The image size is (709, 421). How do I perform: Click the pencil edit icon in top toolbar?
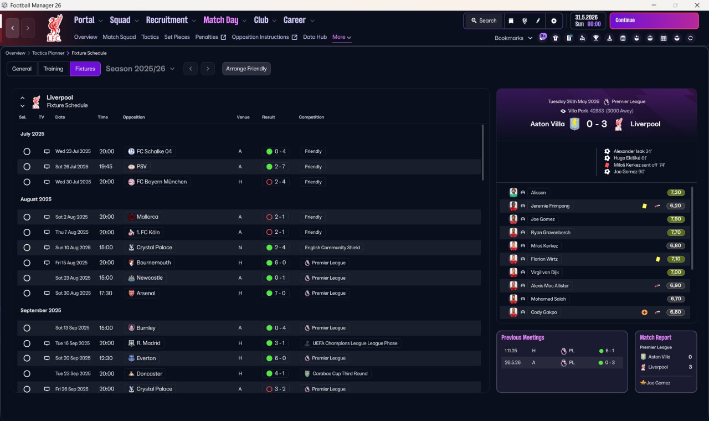(x=538, y=20)
